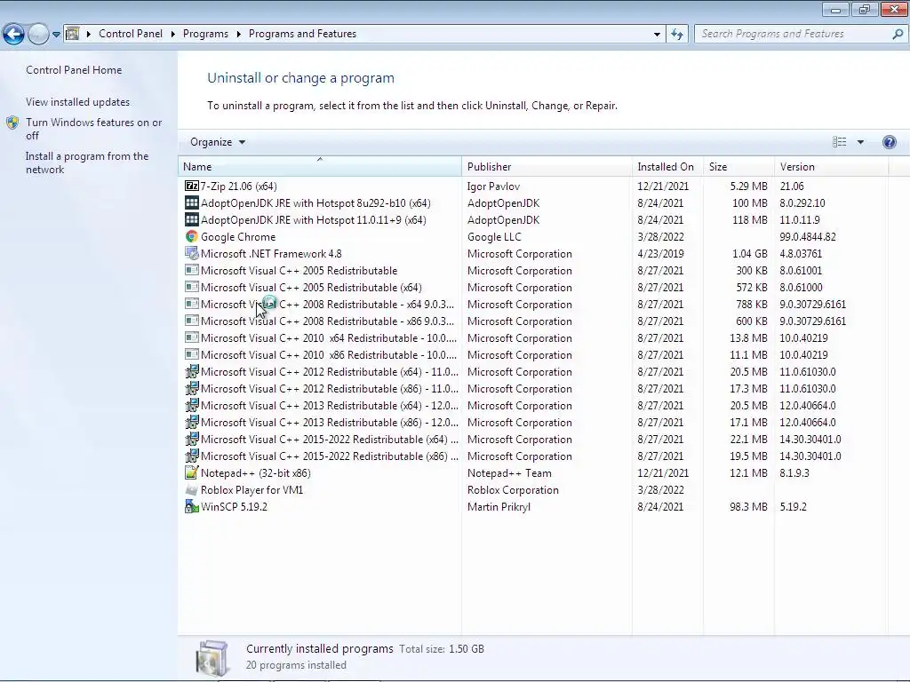Sort by the Version column header
Viewport: 910px width, 682px height.
[831, 166]
